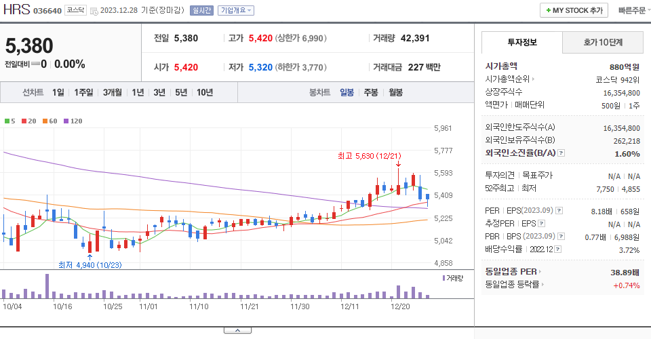
Task: Click the 코스닥 942위 ranking value
Action: point(617,80)
